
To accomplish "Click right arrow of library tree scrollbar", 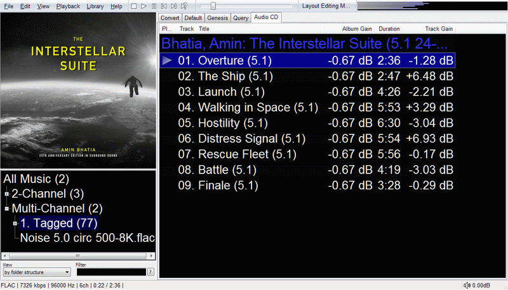I will coord(151,256).
